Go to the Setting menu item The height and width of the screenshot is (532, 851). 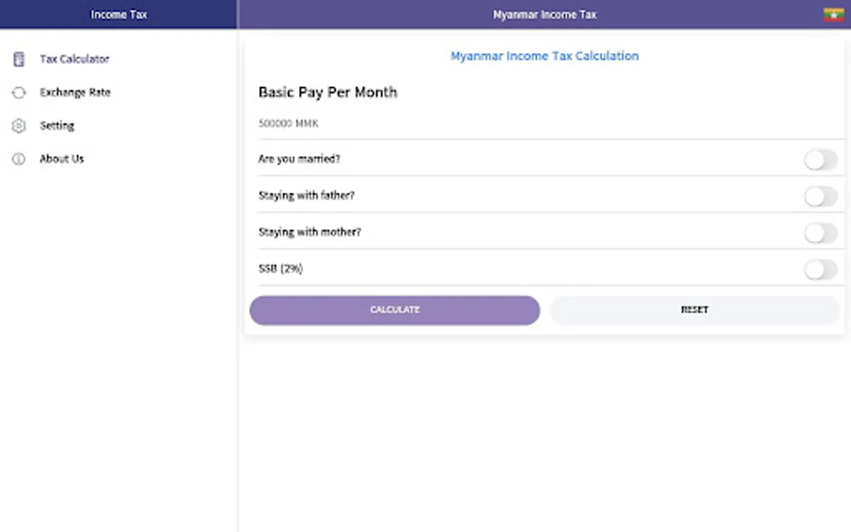point(57,125)
